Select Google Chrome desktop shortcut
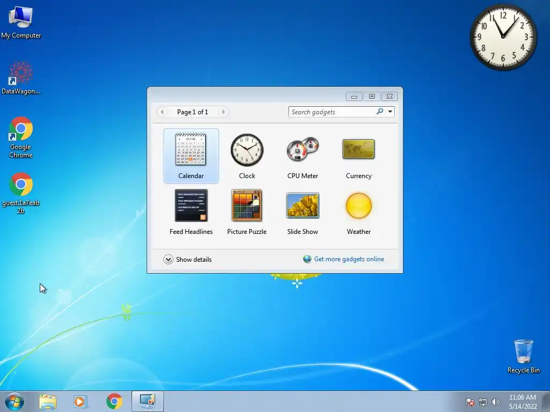This screenshot has width=550, height=412. (21, 137)
